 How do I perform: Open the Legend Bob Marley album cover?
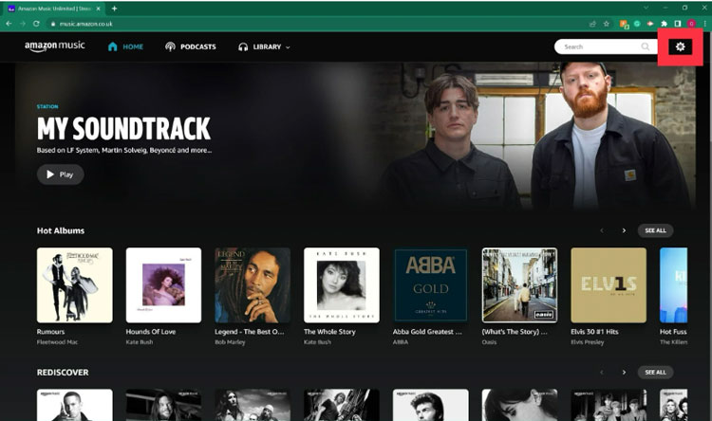(x=253, y=284)
